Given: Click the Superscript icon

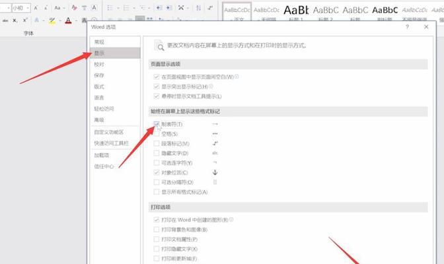Looking at the screenshot, I should (x=25, y=20).
